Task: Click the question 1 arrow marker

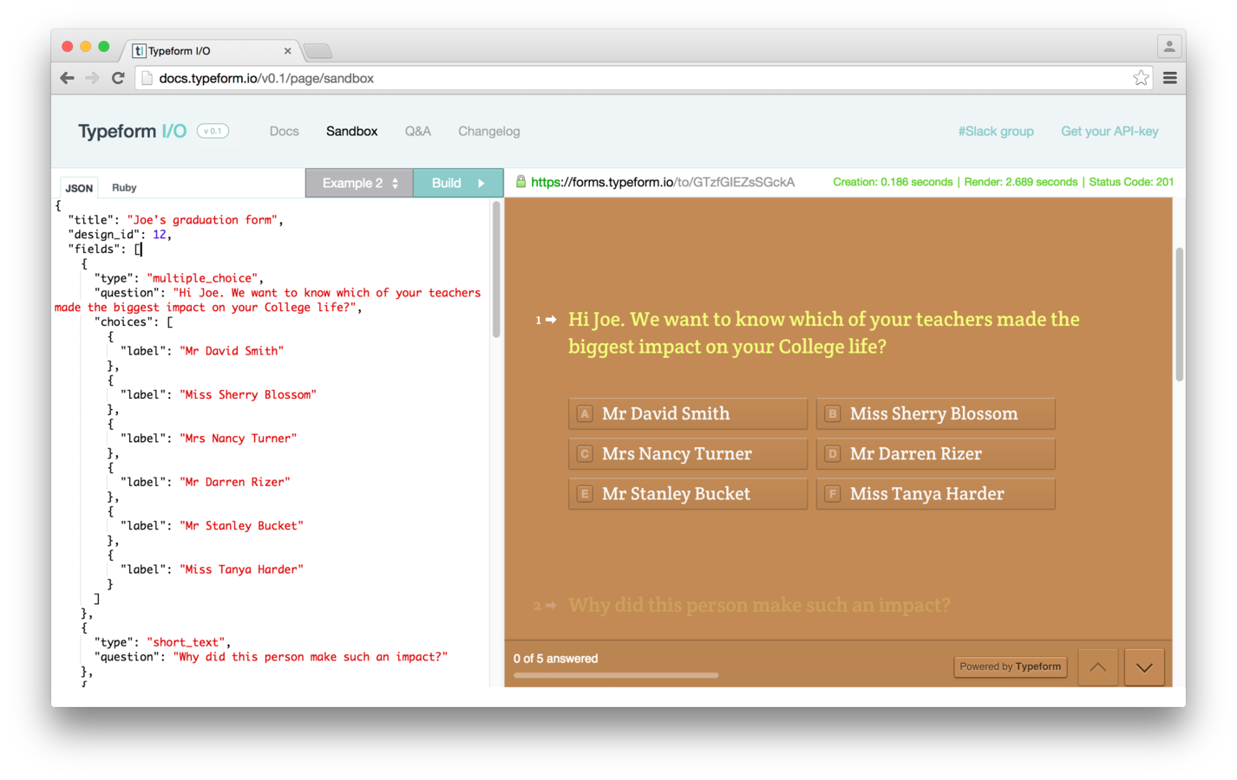Action: (x=546, y=320)
